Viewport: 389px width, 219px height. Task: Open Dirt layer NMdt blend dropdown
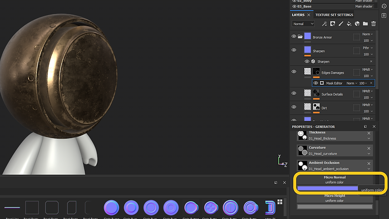pyautogui.click(x=368, y=105)
